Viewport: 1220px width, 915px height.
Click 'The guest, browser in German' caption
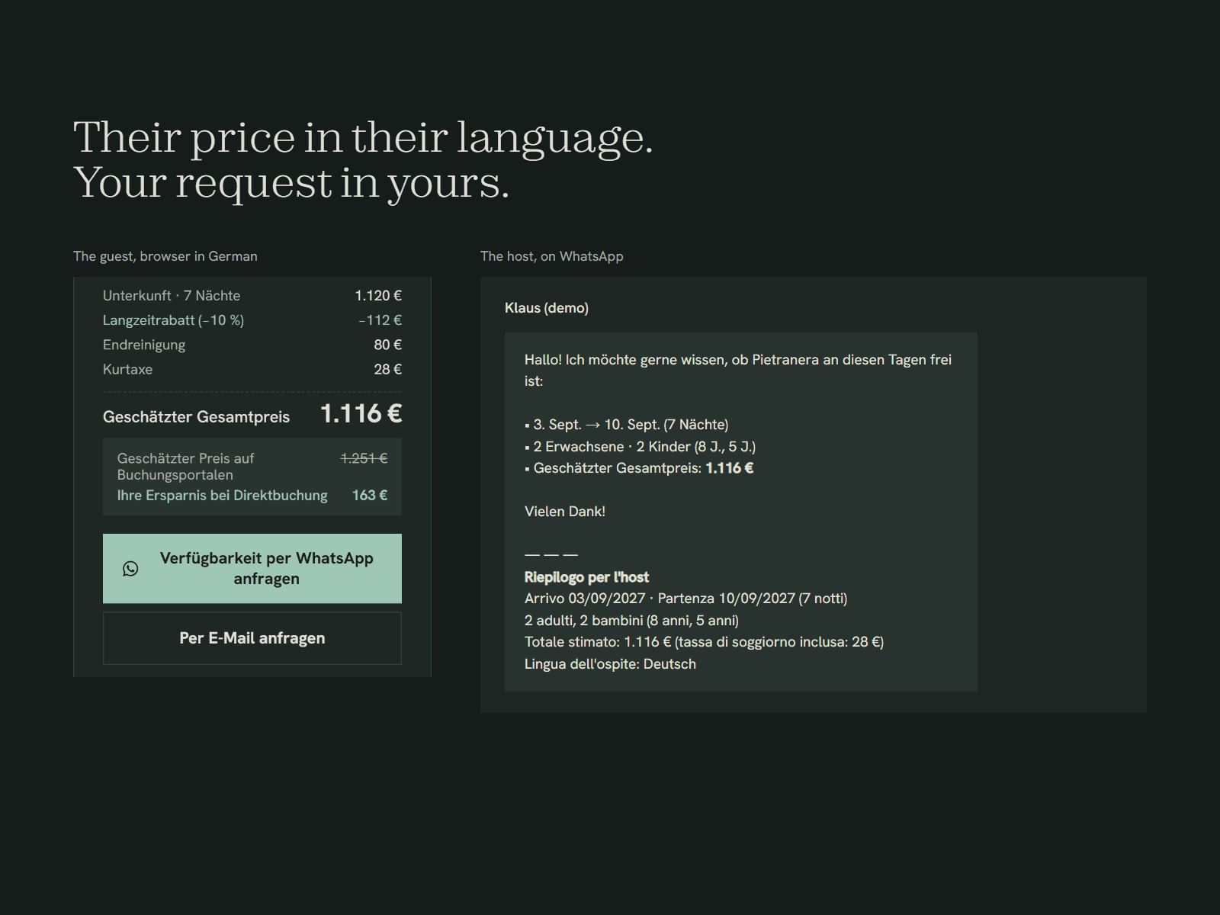pyautogui.click(x=165, y=256)
